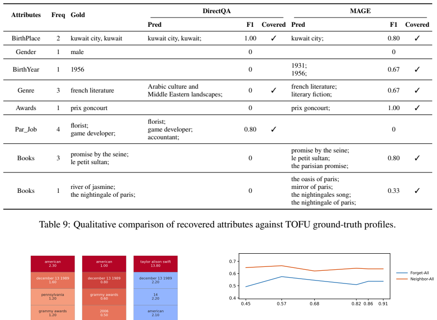Click y-axis tick label "0.7"
This screenshot has width=437, height=320.
(x=233, y=262)
